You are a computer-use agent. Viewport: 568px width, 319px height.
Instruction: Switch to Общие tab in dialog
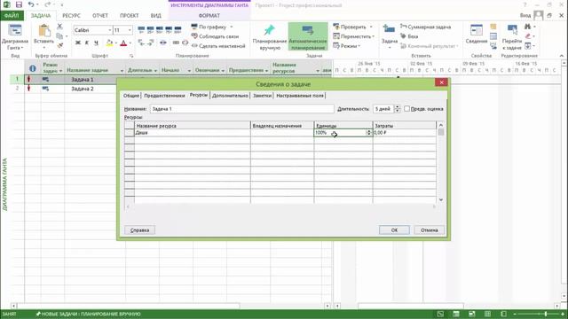131,96
